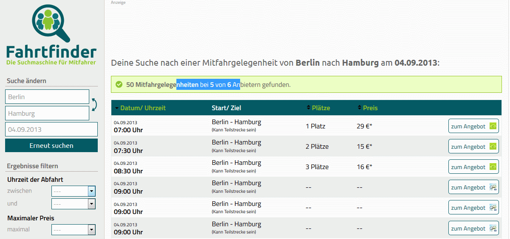Click the 04.09.2013 date field
Viewport: 510px width, 239px height.
51,129
